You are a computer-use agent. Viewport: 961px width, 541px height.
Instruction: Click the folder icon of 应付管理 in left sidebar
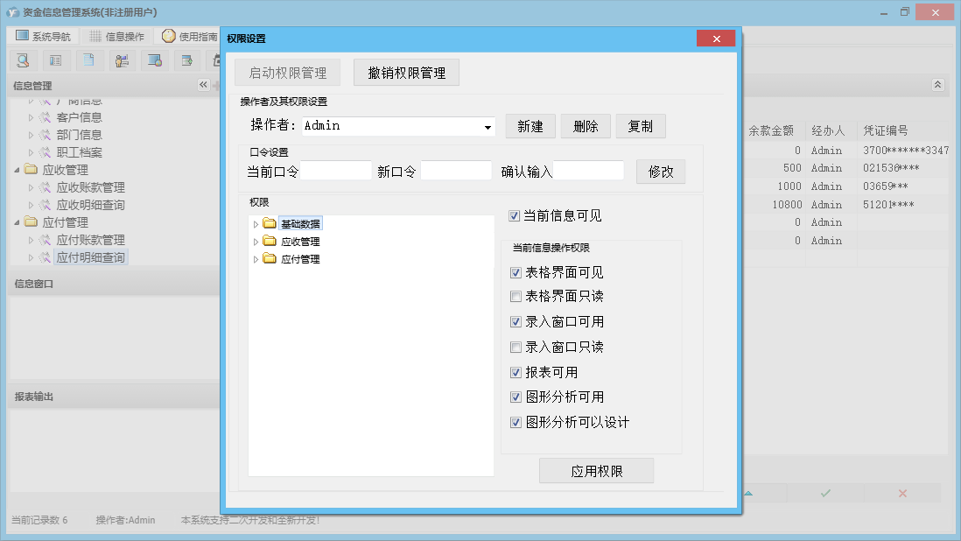pyautogui.click(x=32, y=221)
